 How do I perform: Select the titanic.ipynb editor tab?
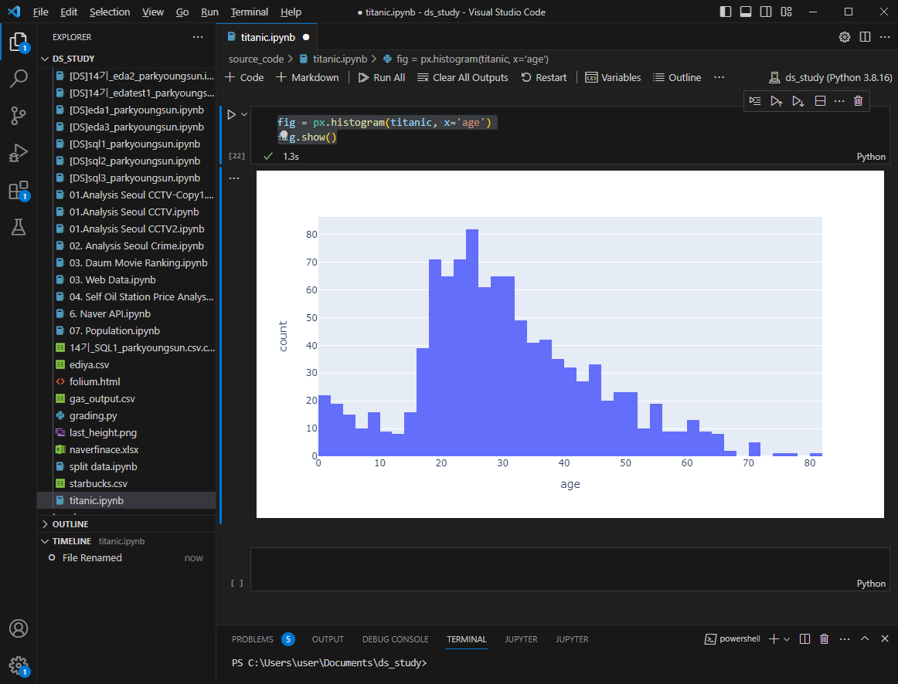click(x=267, y=37)
